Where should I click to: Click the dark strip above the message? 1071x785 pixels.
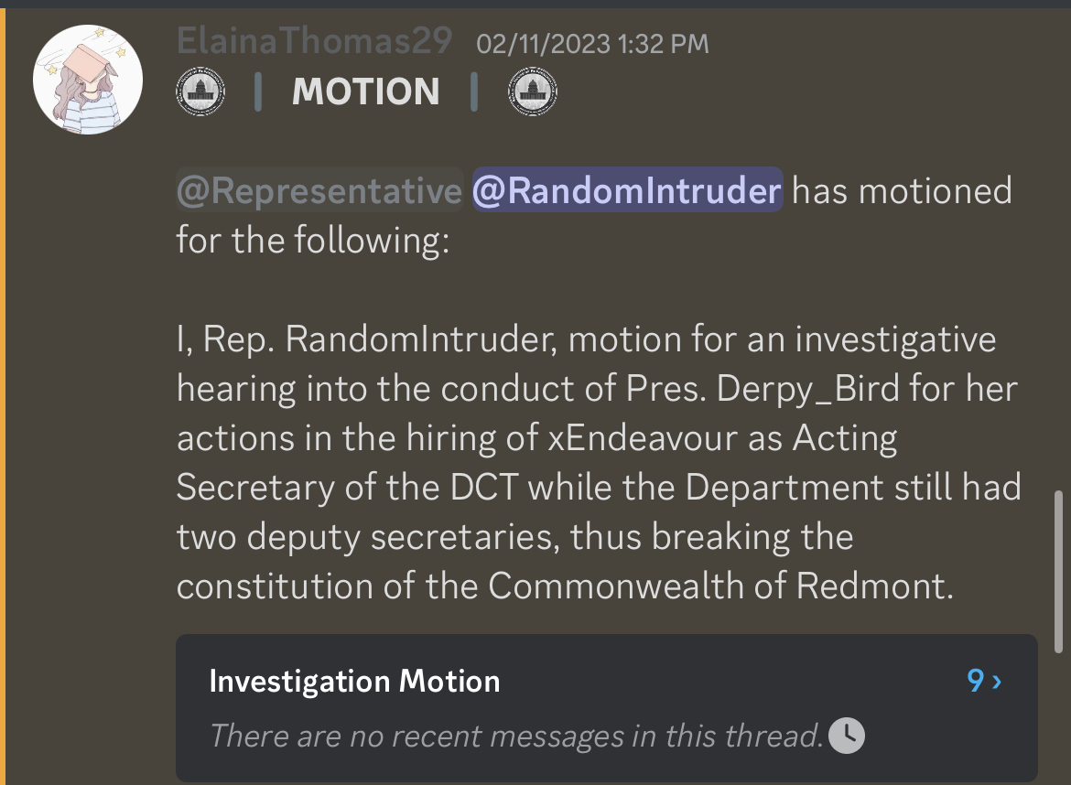535,4
